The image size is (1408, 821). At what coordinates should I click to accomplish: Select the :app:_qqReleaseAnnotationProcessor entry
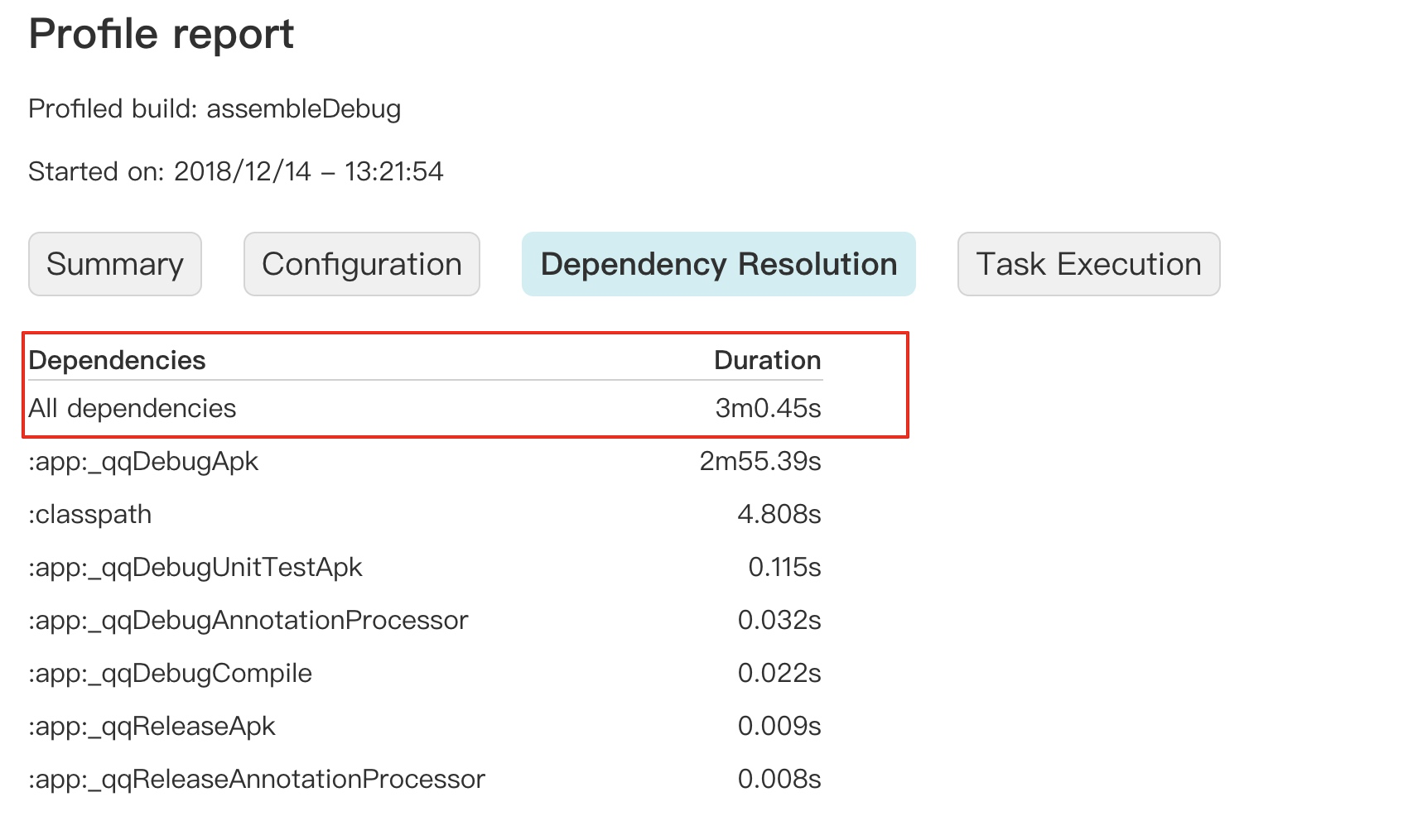click(x=257, y=779)
